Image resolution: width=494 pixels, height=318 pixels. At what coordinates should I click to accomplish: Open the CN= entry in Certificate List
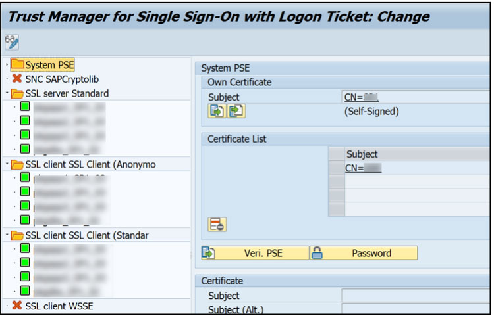[x=363, y=168]
